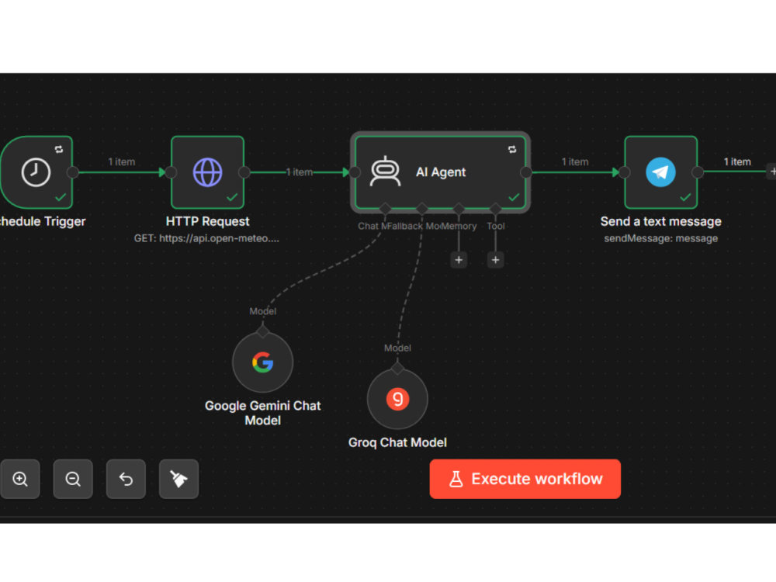776x582 pixels.
Task: Click the HTTP Request input connector dot
Action: pyautogui.click(x=171, y=172)
